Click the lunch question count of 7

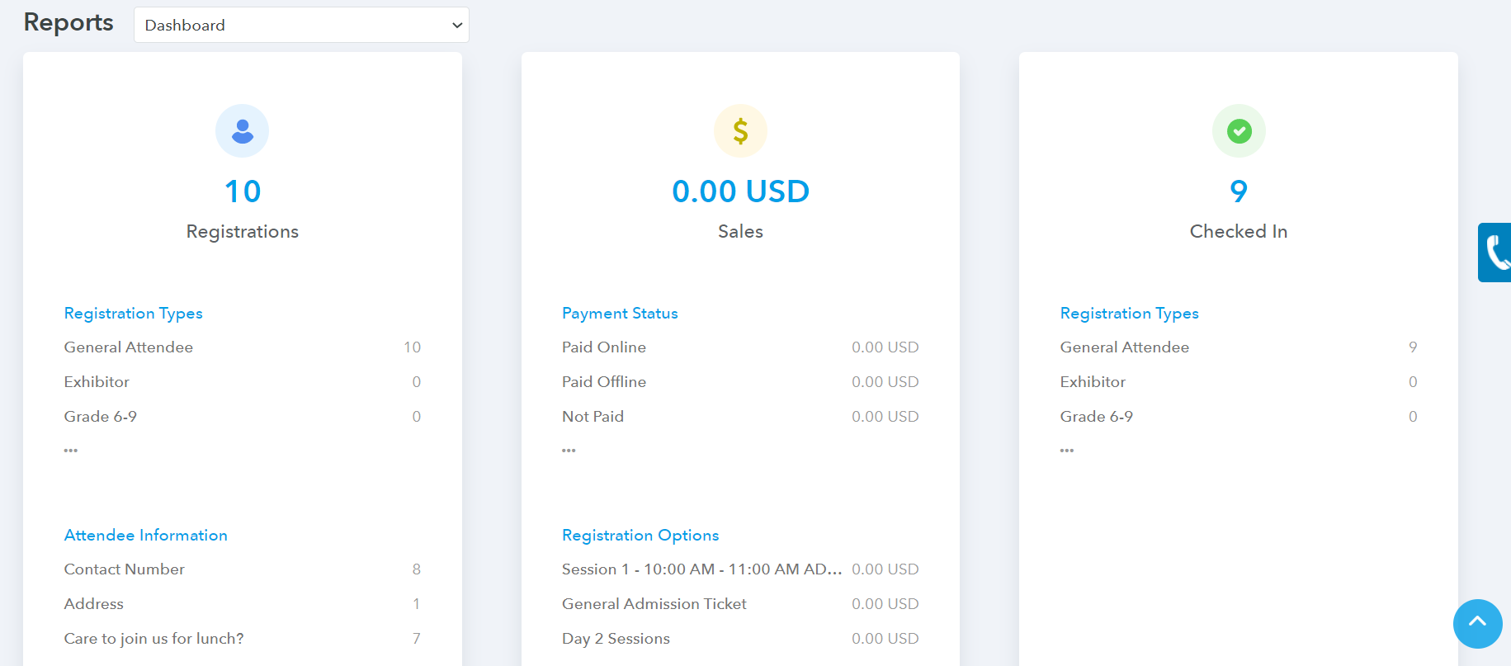pyautogui.click(x=417, y=639)
